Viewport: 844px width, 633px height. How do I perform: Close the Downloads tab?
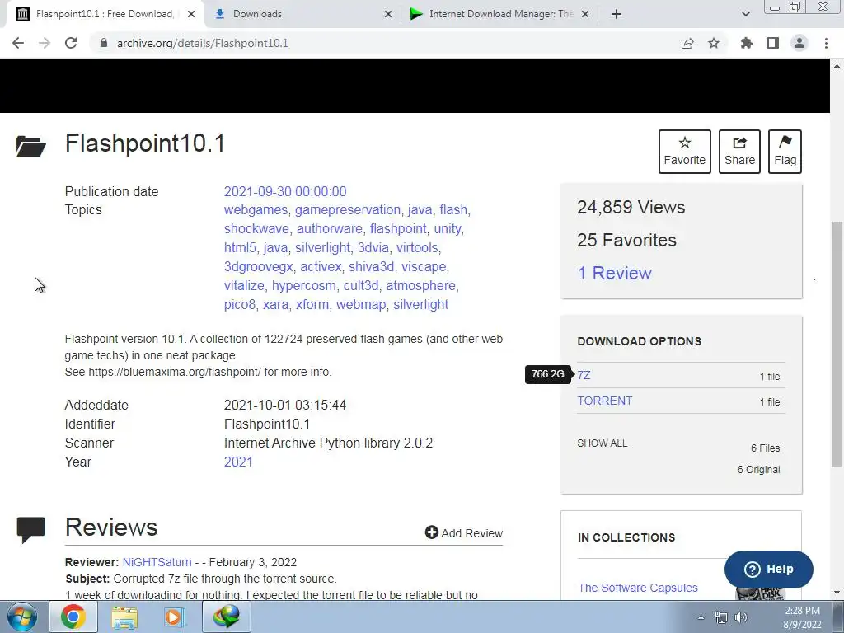pyautogui.click(x=387, y=14)
